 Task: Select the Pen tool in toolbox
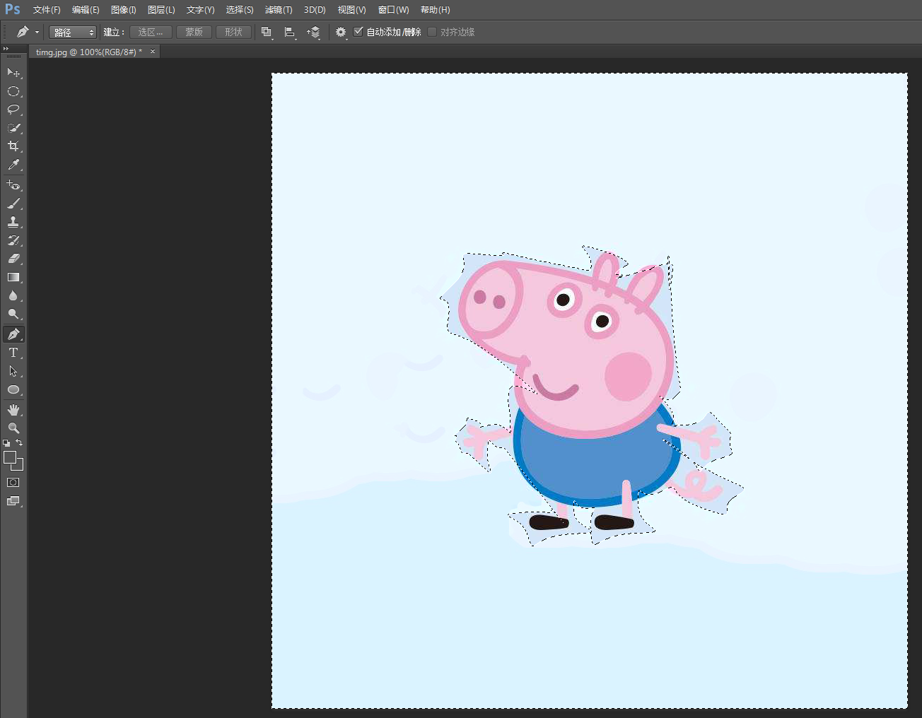[13, 334]
